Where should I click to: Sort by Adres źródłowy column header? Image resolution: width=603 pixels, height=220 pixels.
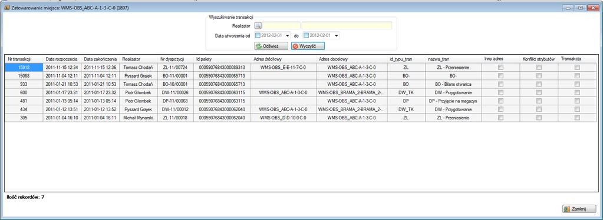coord(284,59)
